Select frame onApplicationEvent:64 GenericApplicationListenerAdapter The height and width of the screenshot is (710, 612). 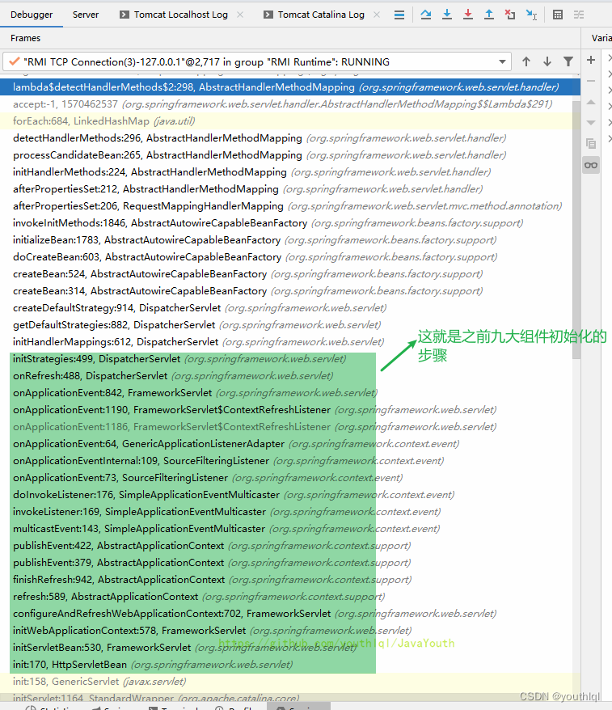(x=286, y=444)
